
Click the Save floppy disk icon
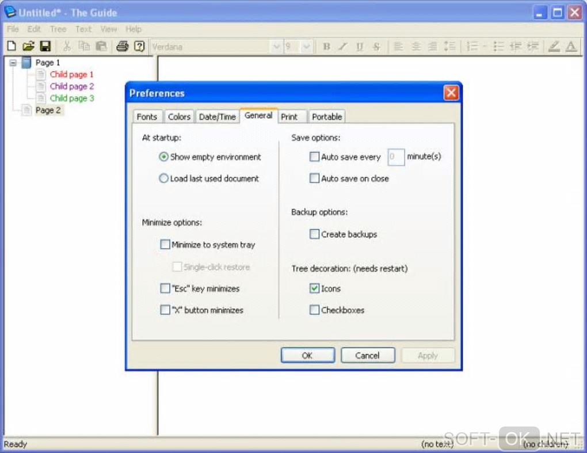pyautogui.click(x=45, y=46)
